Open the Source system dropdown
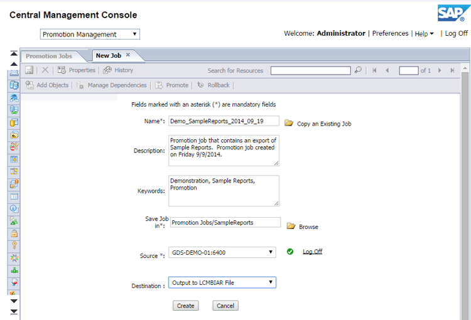Screen dimensions: 471x320 222,252
